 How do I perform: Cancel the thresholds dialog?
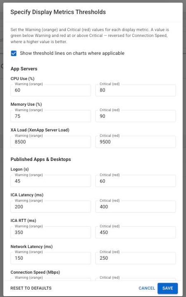point(147,288)
